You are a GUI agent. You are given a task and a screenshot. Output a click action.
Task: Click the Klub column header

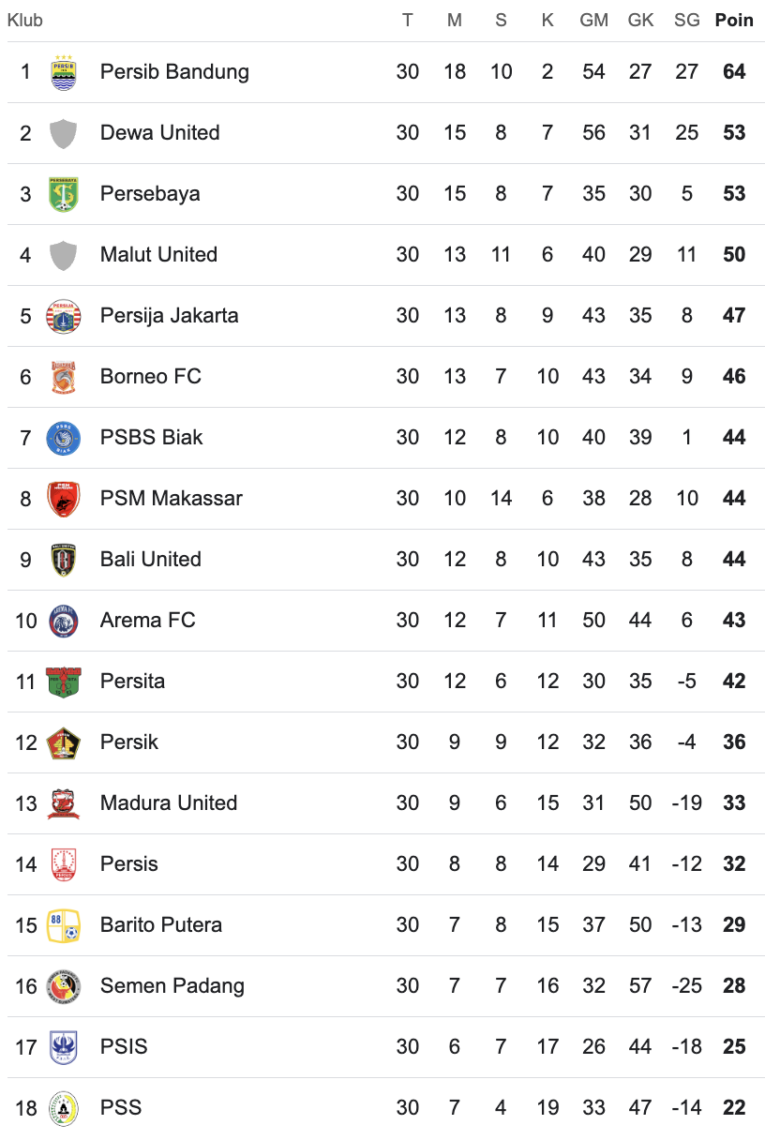[x=24, y=20]
